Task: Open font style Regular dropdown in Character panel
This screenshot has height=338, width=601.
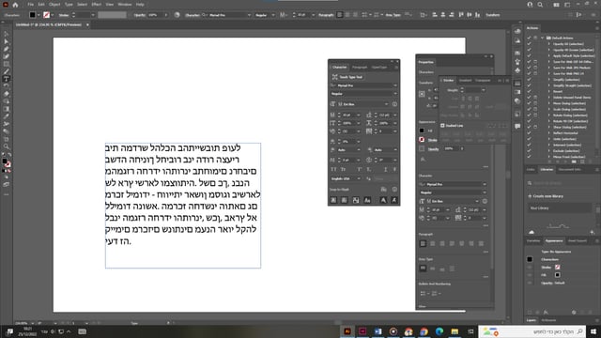Action: tap(395, 94)
